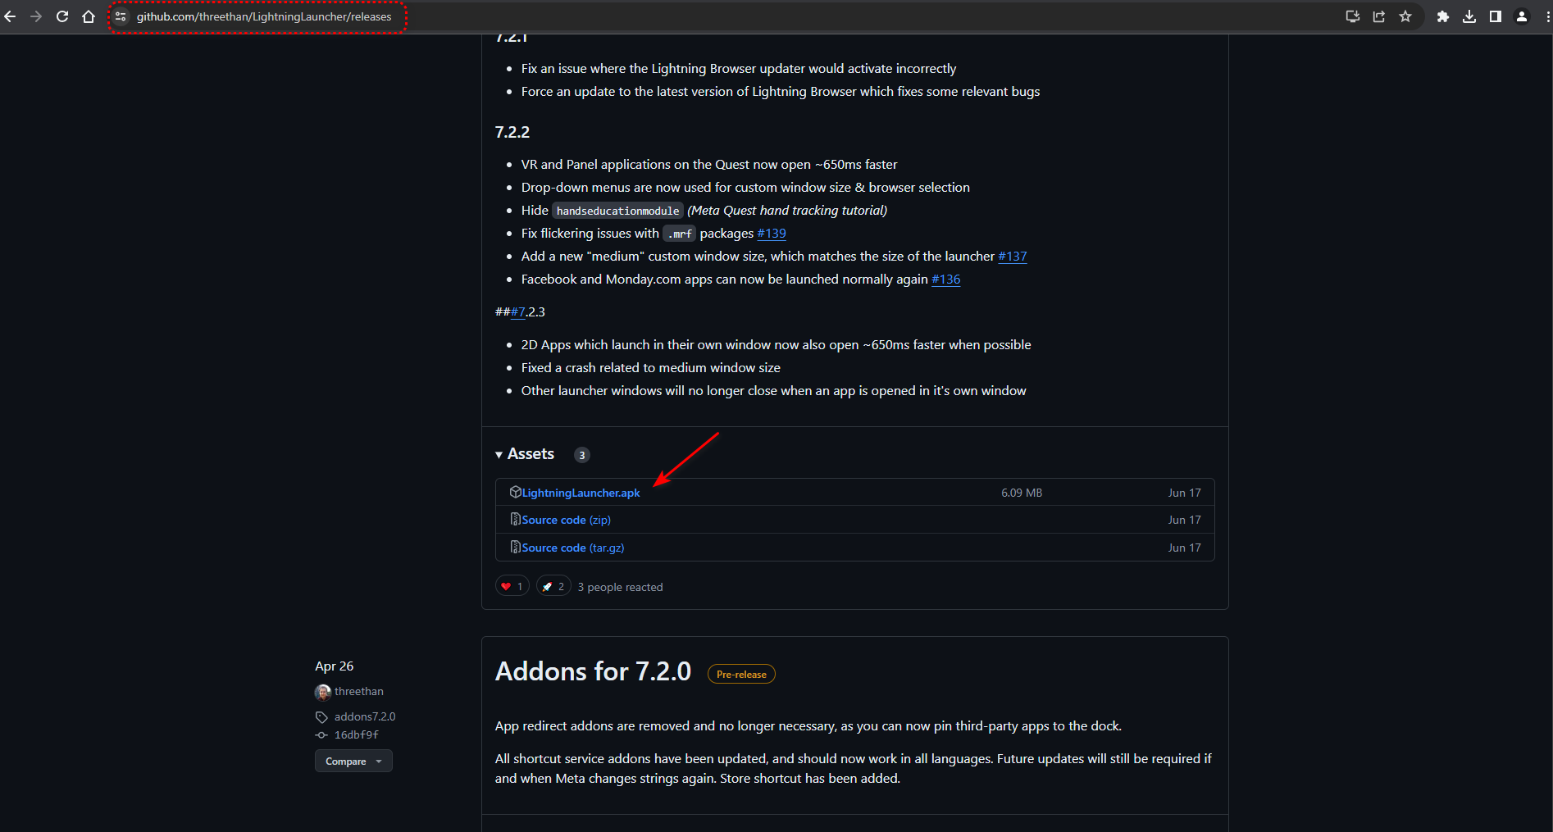
Task: Download Source code (tar.gz)
Action: pyautogui.click(x=572, y=548)
